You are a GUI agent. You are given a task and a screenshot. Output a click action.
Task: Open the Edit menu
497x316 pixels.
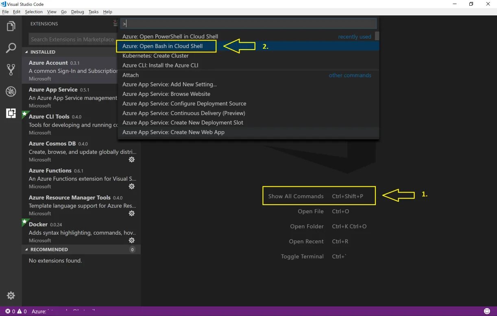(x=17, y=12)
